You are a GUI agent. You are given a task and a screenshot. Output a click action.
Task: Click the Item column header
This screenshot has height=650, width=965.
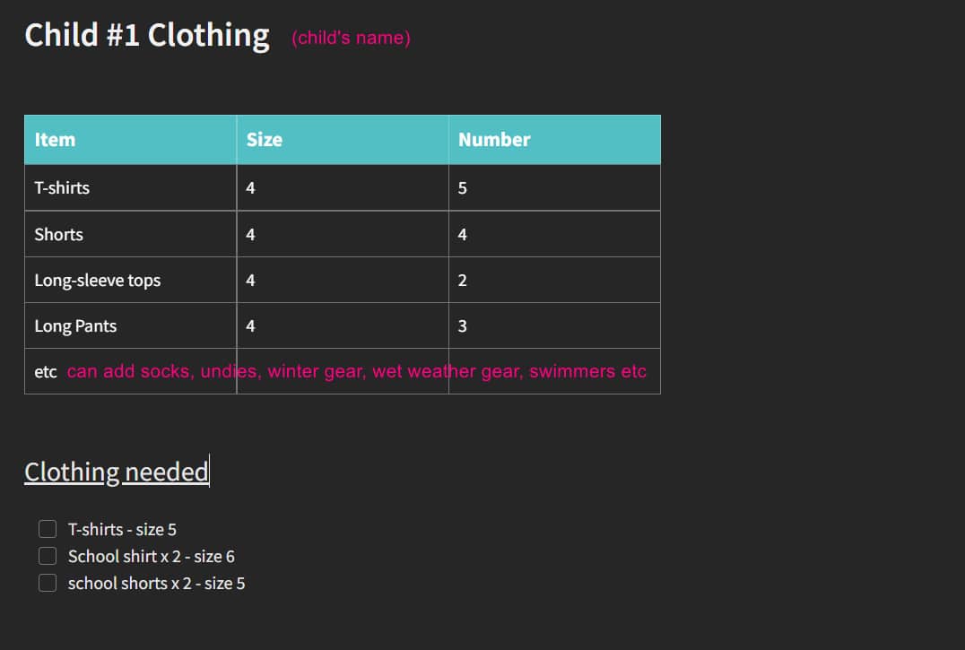click(130, 140)
